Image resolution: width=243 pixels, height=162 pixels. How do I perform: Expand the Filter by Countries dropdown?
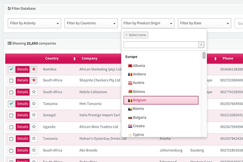pos(91,23)
